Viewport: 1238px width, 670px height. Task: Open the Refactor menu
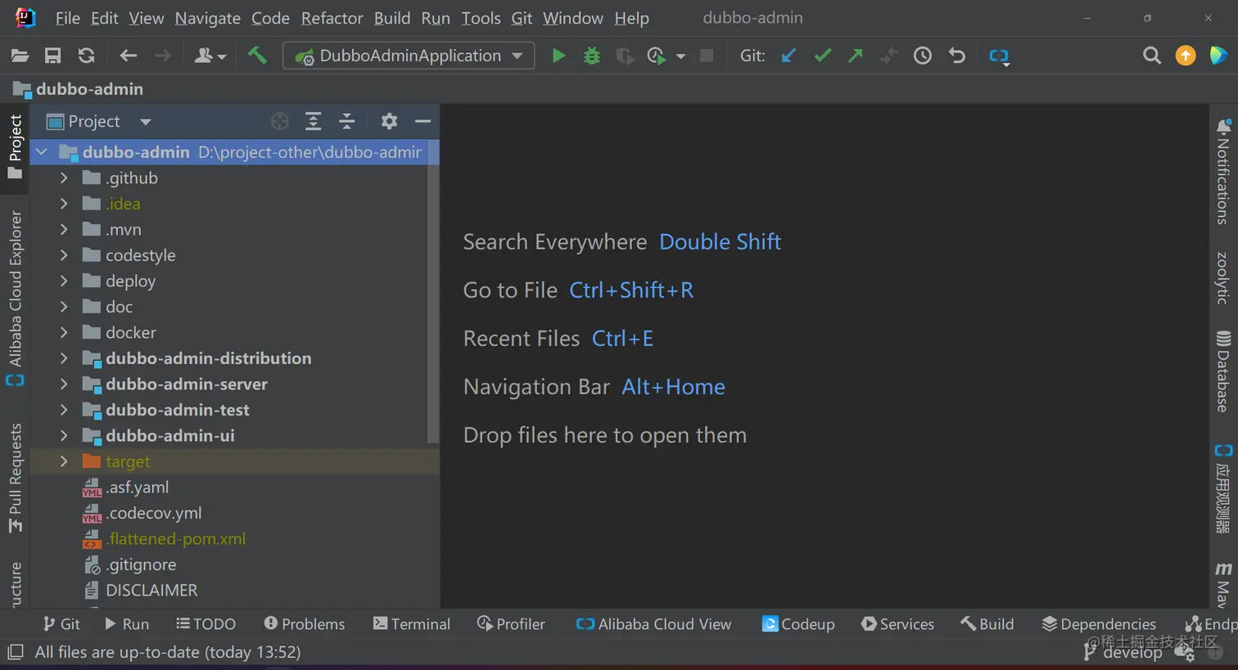(332, 18)
